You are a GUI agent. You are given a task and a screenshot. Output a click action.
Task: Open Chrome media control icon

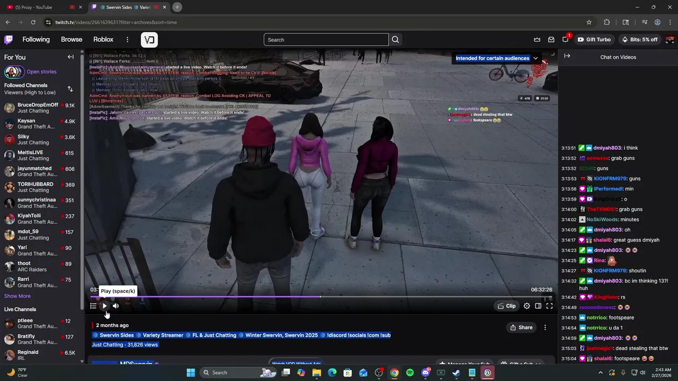tap(645, 22)
